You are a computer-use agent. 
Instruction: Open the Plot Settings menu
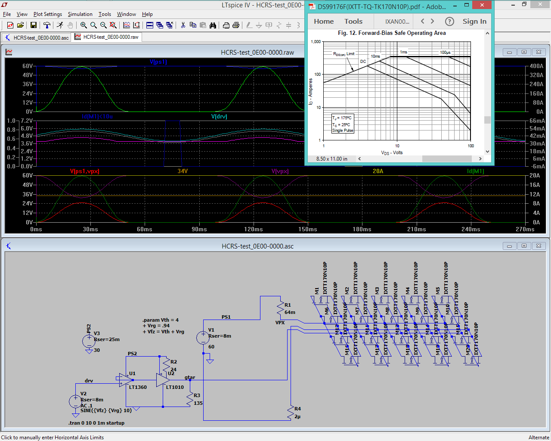coord(48,14)
